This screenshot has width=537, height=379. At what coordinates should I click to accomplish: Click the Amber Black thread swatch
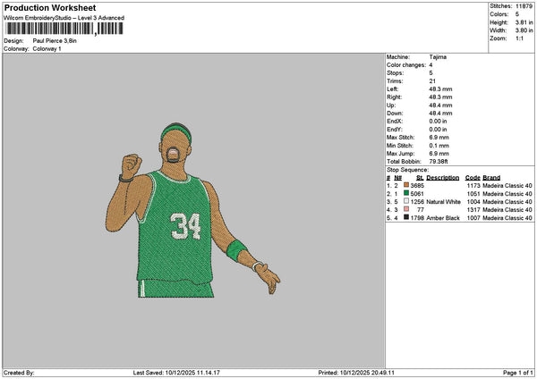[x=406, y=217]
